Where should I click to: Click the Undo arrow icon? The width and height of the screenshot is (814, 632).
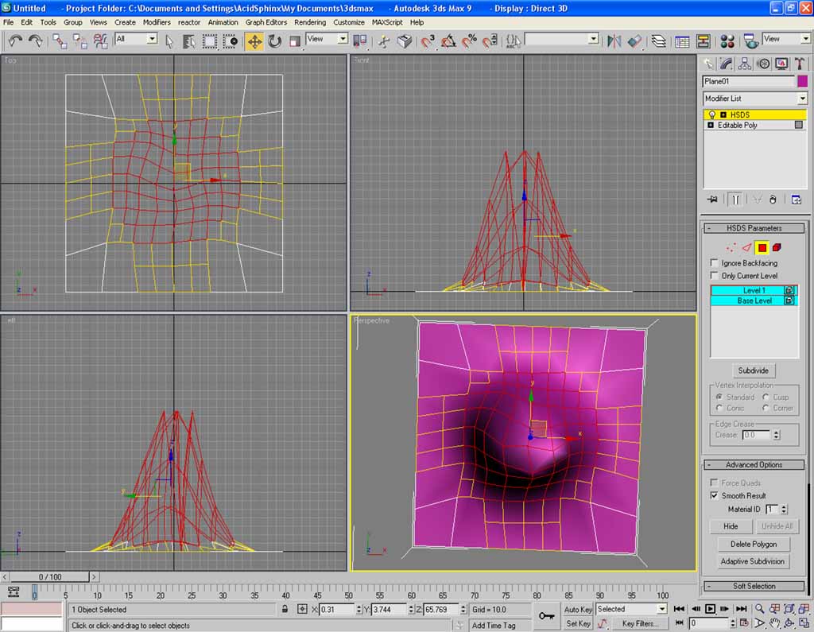click(x=15, y=41)
